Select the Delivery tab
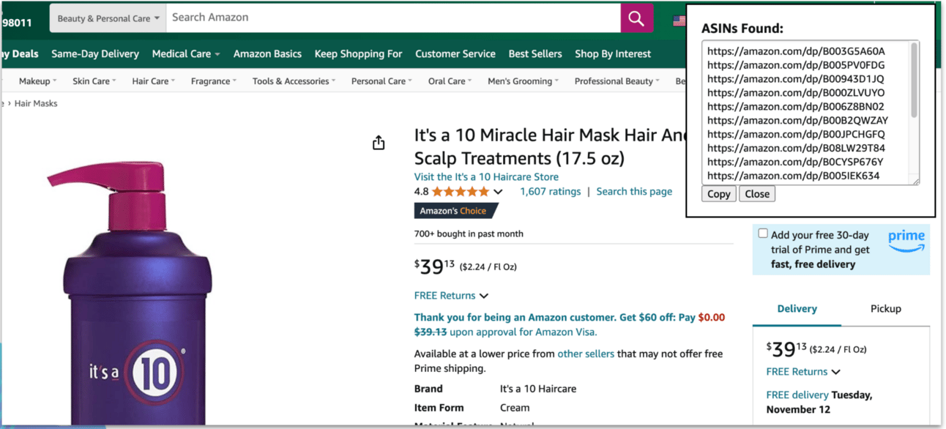 [x=797, y=309]
